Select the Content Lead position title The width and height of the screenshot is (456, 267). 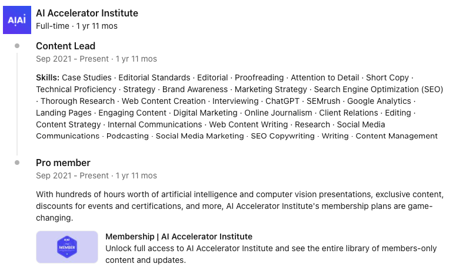65,46
